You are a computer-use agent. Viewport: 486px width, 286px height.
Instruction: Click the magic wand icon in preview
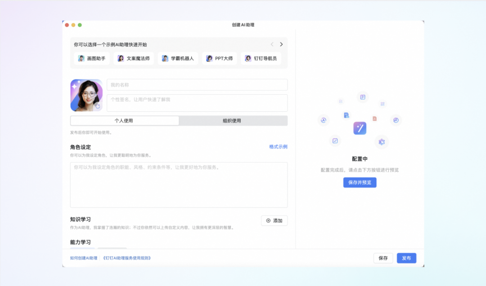pyautogui.click(x=360, y=128)
